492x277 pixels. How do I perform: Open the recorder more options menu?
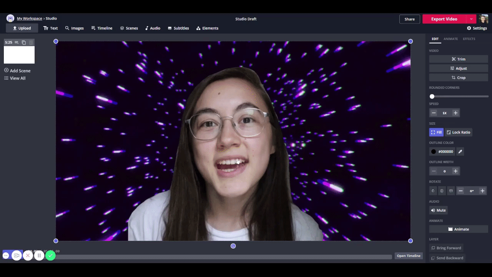[x=6, y=255]
